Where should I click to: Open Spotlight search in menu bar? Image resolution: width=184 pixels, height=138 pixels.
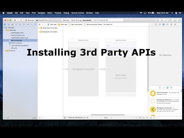(x=172, y=13)
